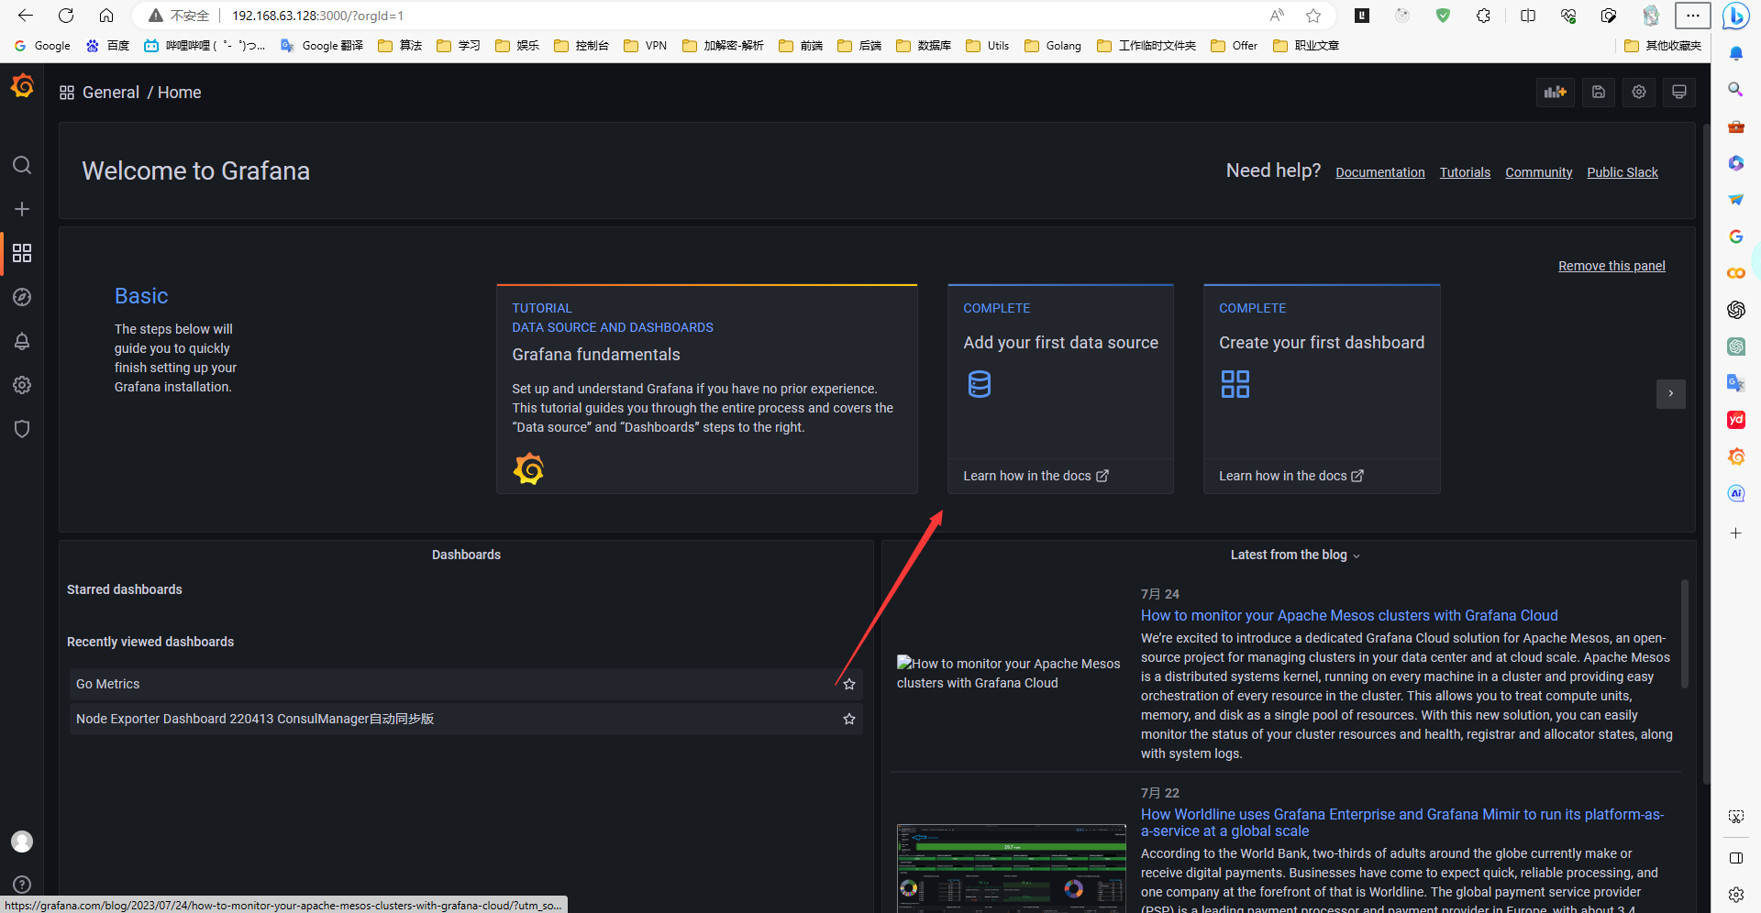
Task: Open the Utils bookmarks folder
Action: tap(988, 46)
